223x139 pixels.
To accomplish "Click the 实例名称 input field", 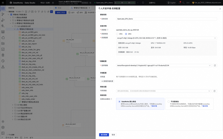I will coord(166,19).
